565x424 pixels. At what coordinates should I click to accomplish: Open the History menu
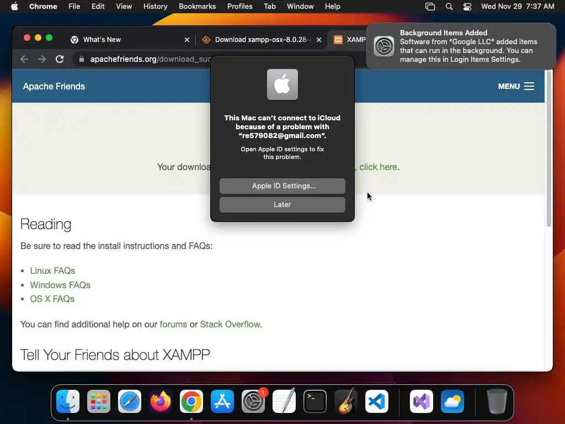point(155,7)
